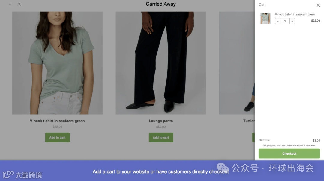Open V-neck t-shirt in seafoam green title
The image size is (324, 181).
(57, 121)
